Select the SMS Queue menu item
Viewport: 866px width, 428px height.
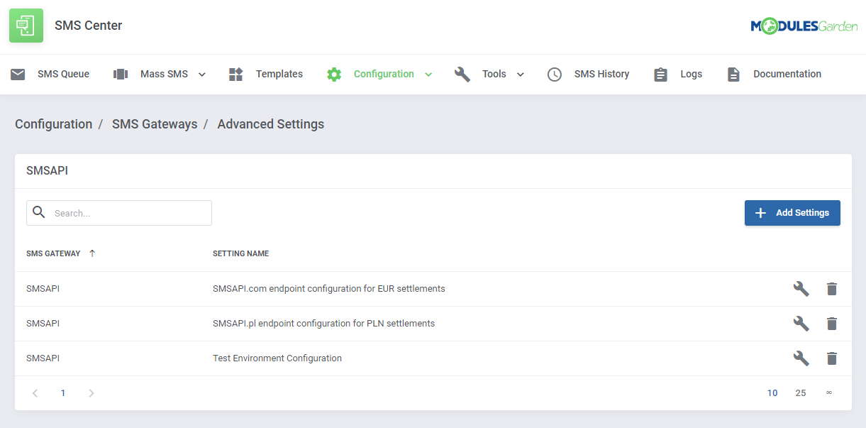pos(62,73)
